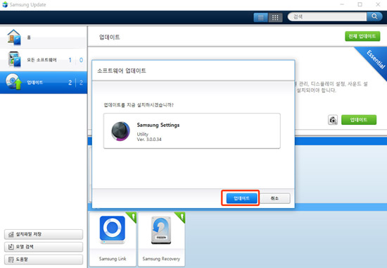Cancel the dialog with 취소
The image size is (387, 268).
(x=274, y=198)
